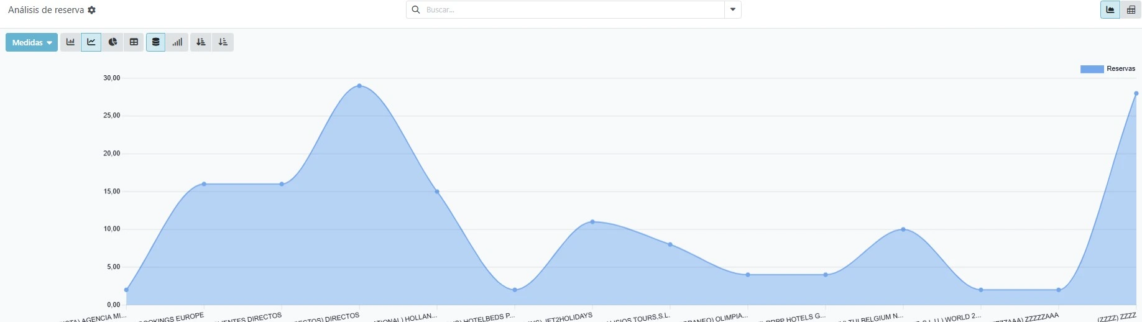Click the data point above HOLLAN...
This screenshot has width=1142, height=322.
[x=437, y=191]
